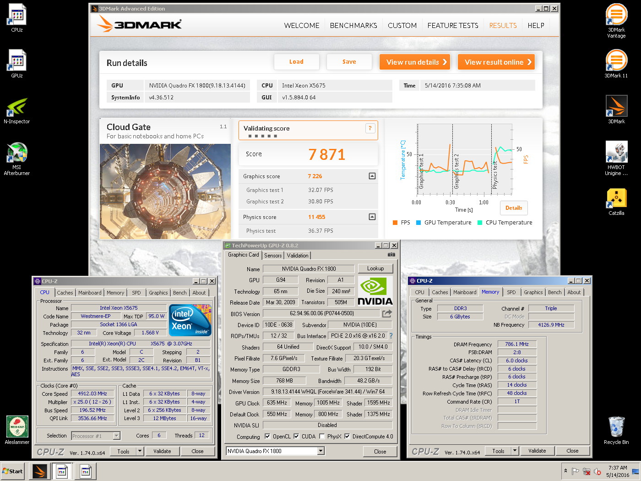
Task: Open 3DMark 11 desktop shortcut
Action: 616,64
